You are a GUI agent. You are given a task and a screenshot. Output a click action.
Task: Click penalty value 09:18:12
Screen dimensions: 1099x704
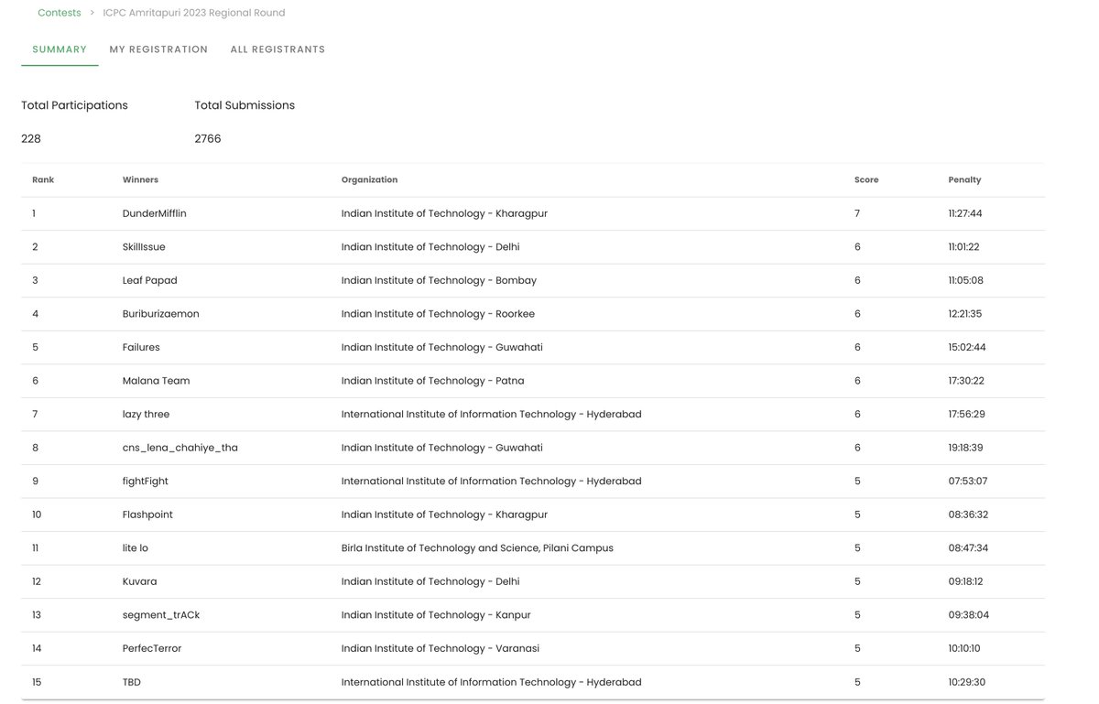(x=966, y=581)
